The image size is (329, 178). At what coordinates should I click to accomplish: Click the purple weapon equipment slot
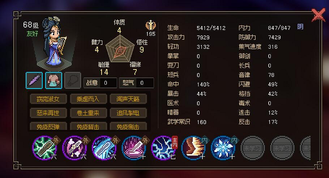tap(34, 80)
